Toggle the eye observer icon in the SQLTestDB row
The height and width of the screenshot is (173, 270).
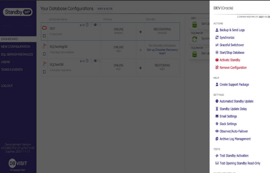tap(95, 61)
